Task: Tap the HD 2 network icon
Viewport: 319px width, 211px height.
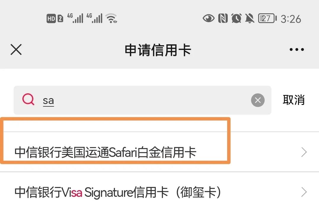Action: pos(55,19)
